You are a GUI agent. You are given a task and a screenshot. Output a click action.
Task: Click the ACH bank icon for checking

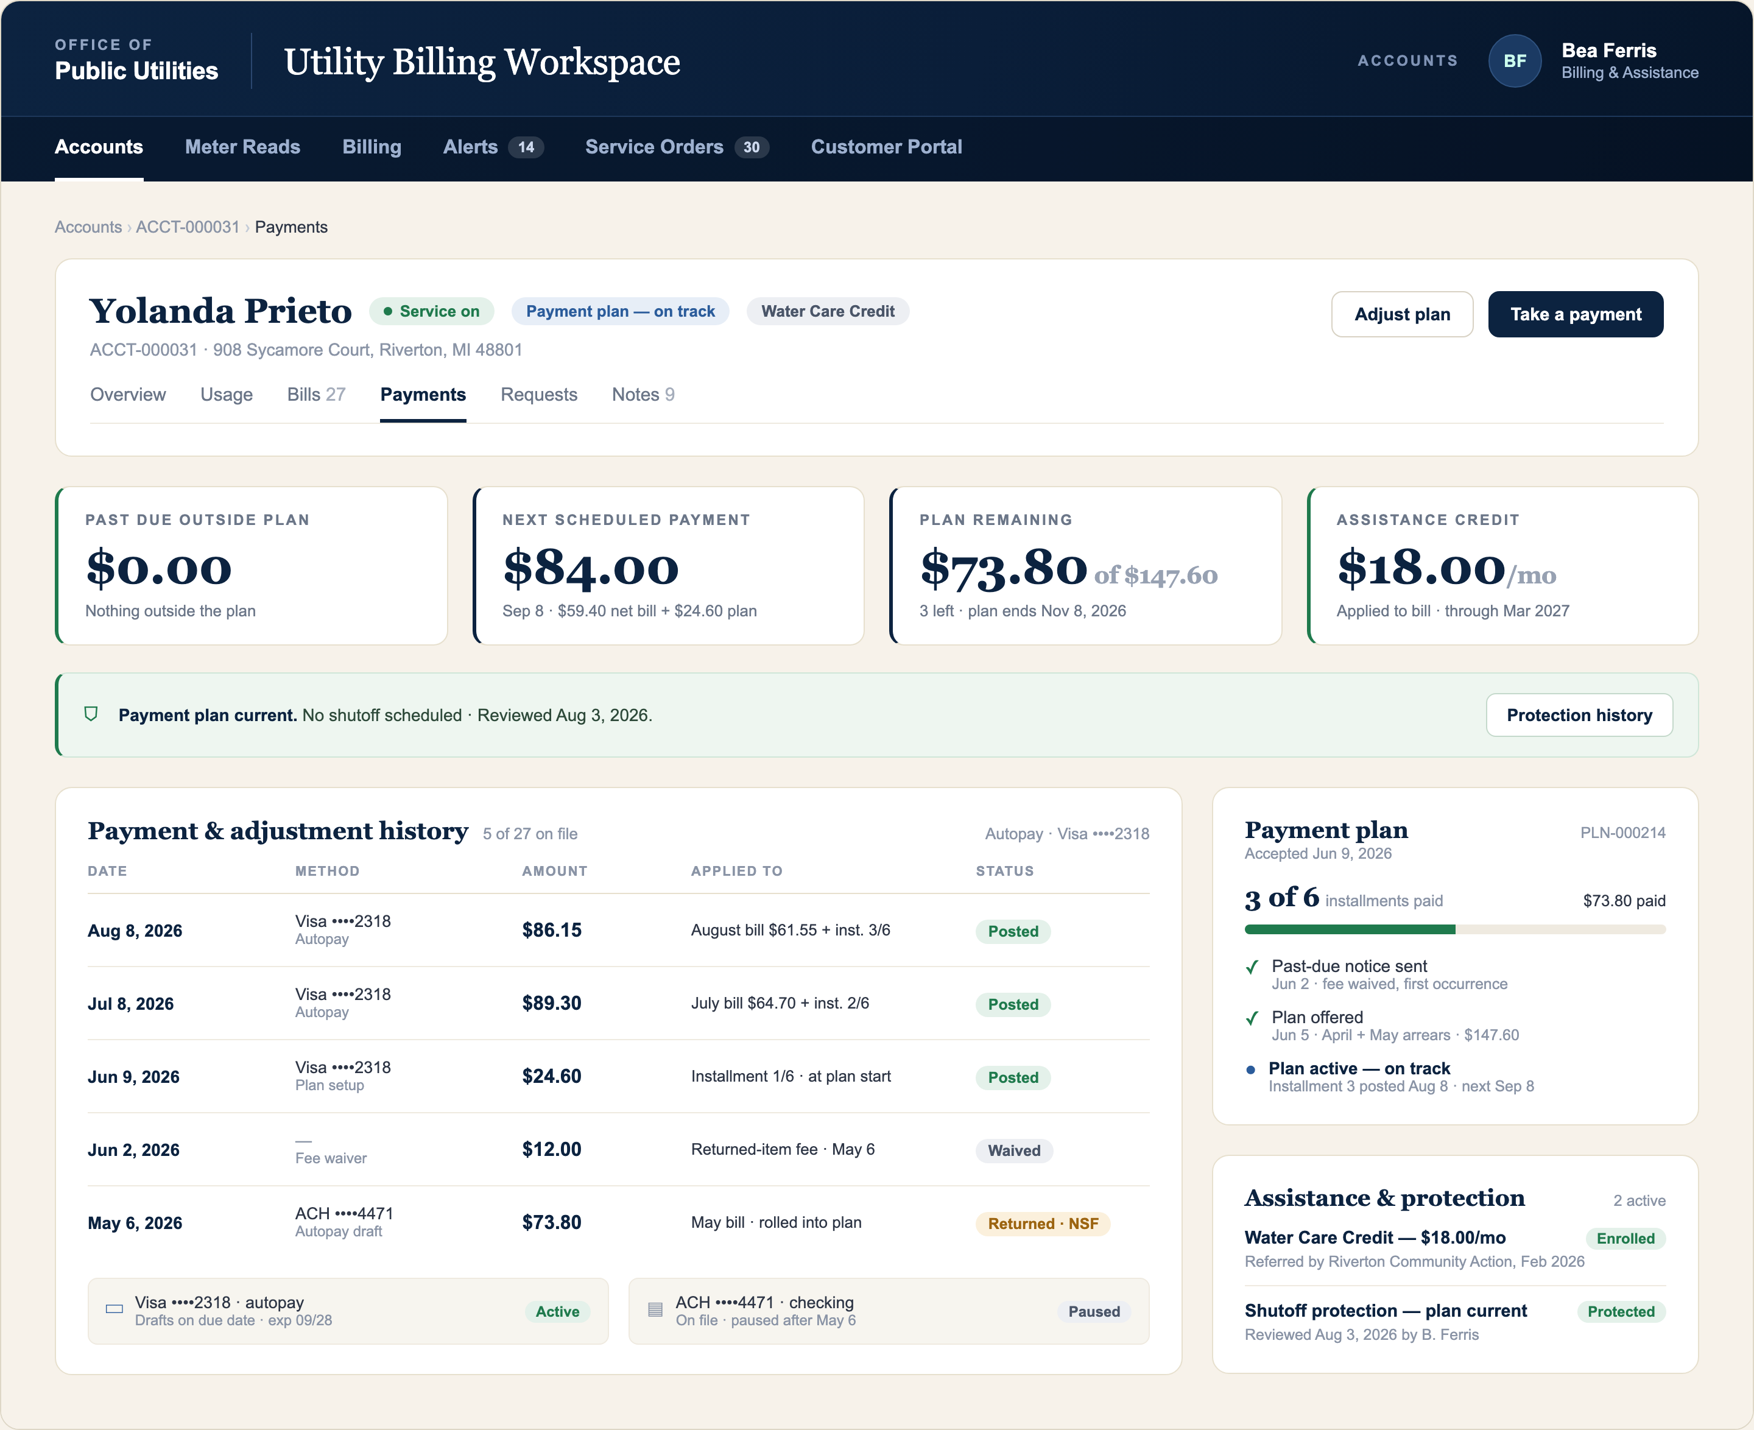[655, 1309]
